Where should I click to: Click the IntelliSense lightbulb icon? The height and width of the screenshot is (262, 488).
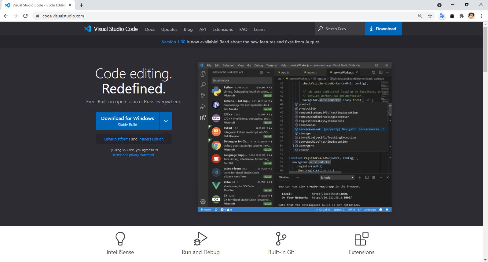[x=120, y=238]
